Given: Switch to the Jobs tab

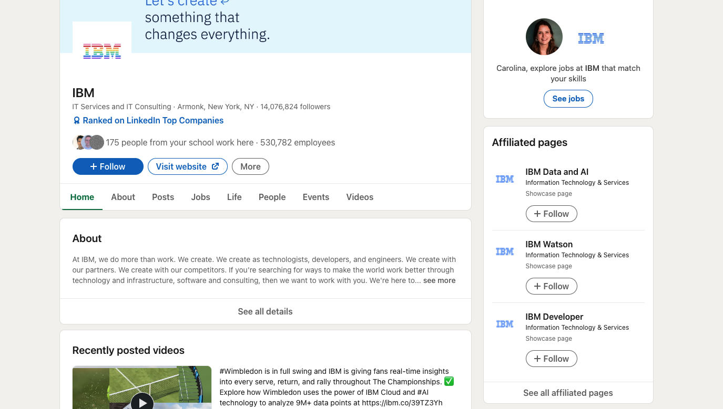Looking at the screenshot, I should click(x=200, y=197).
